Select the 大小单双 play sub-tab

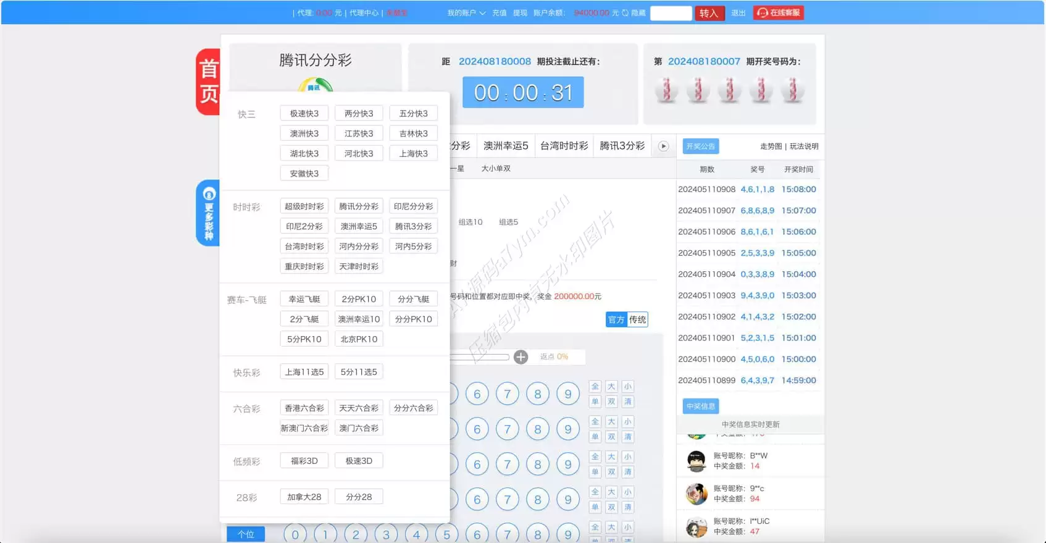496,169
